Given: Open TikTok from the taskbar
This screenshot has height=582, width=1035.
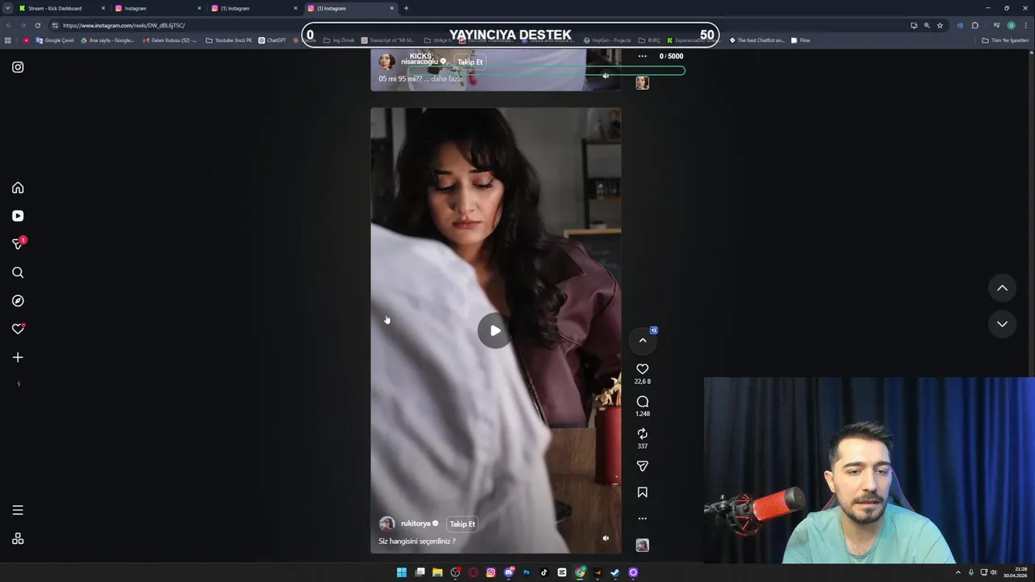Looking at the screenshot, I should click(544, 572).
